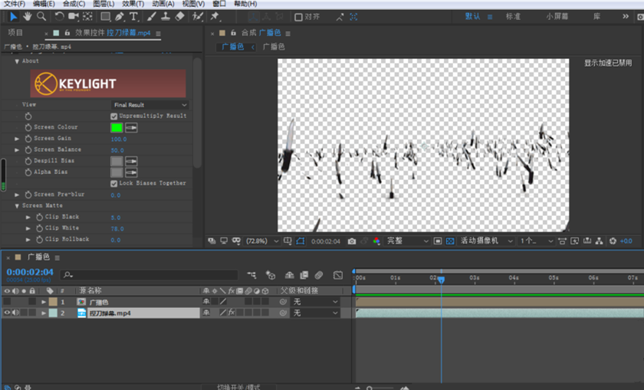Click the snapshot camera icon in viewer
This screenshot has width=644, height=390.
pos(351,241)
